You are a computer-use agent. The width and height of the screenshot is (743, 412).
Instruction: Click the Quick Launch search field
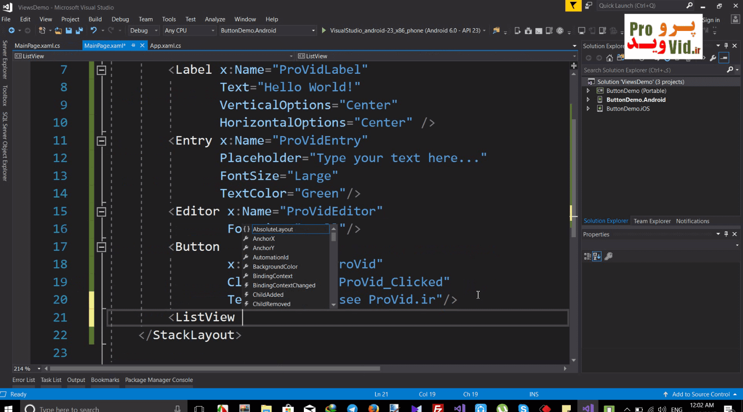coord(646,5)
